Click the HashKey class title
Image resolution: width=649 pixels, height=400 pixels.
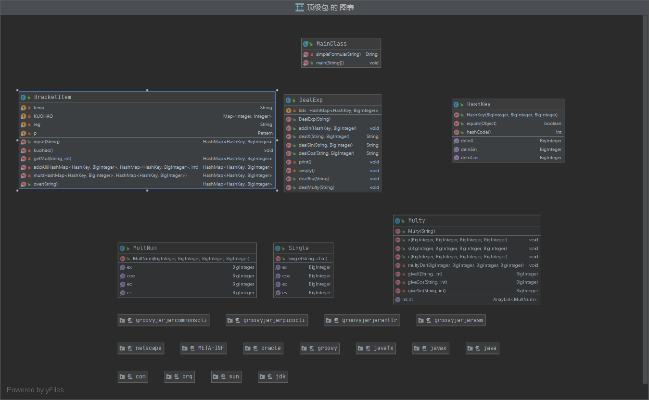pos(479,104)
